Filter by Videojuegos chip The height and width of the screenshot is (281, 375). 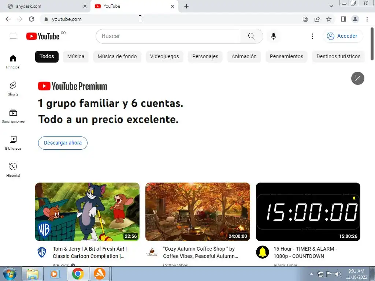(164, 57)
